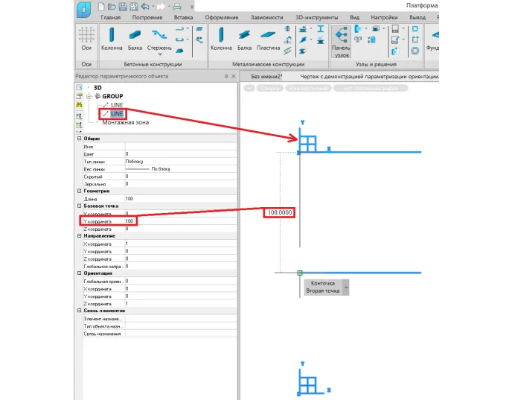Open the Конточка Вторая точка tooltip dropdown

(x=346, y=288)
